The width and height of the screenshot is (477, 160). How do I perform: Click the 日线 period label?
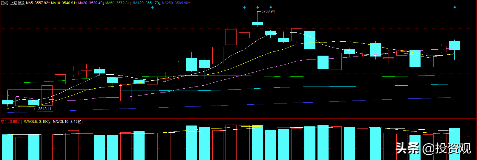[4, 3]
